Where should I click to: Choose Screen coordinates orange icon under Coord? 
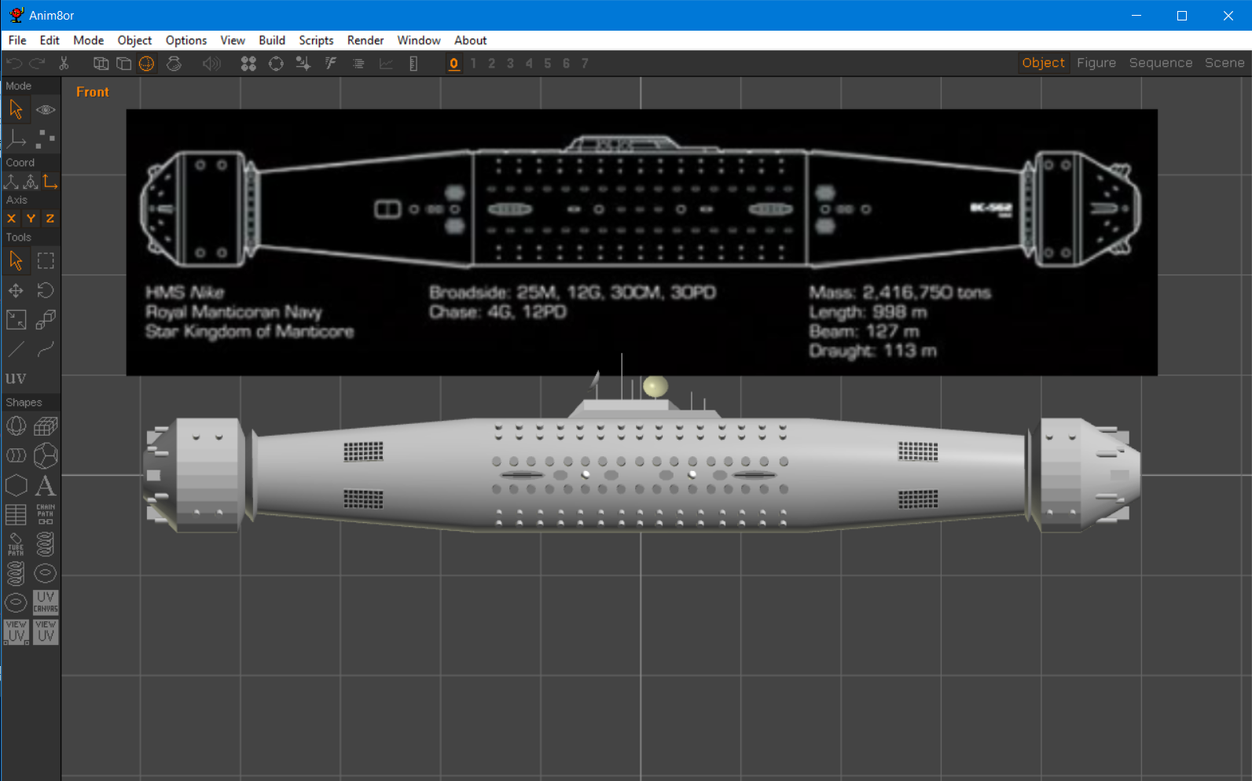click(50, 182)
